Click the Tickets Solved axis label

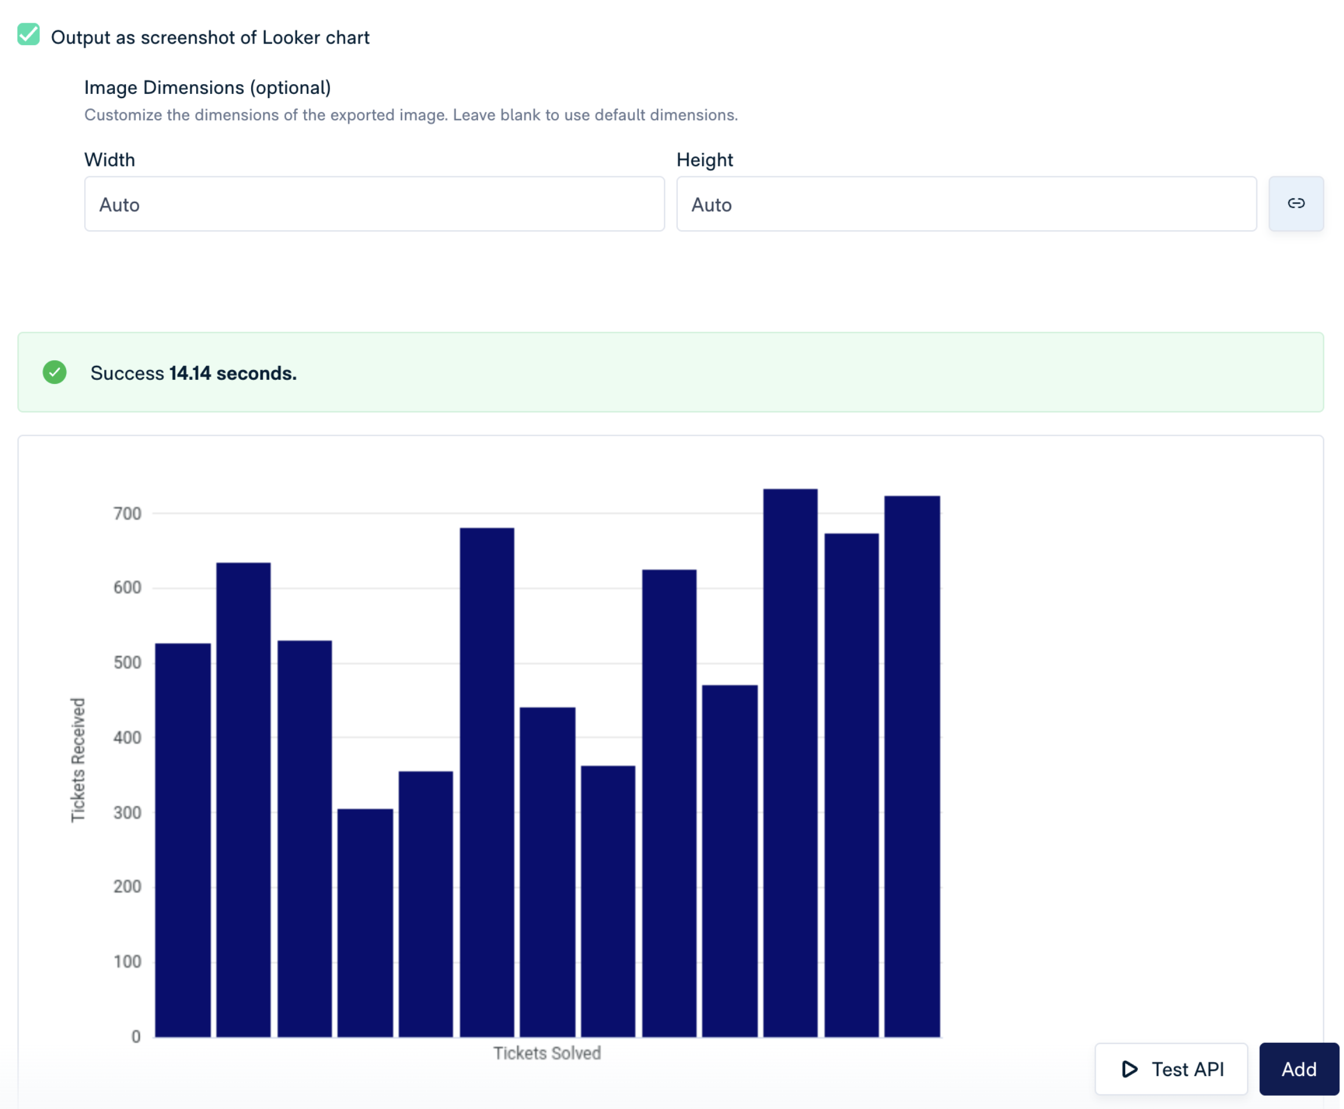click(x=547, y=1053)
